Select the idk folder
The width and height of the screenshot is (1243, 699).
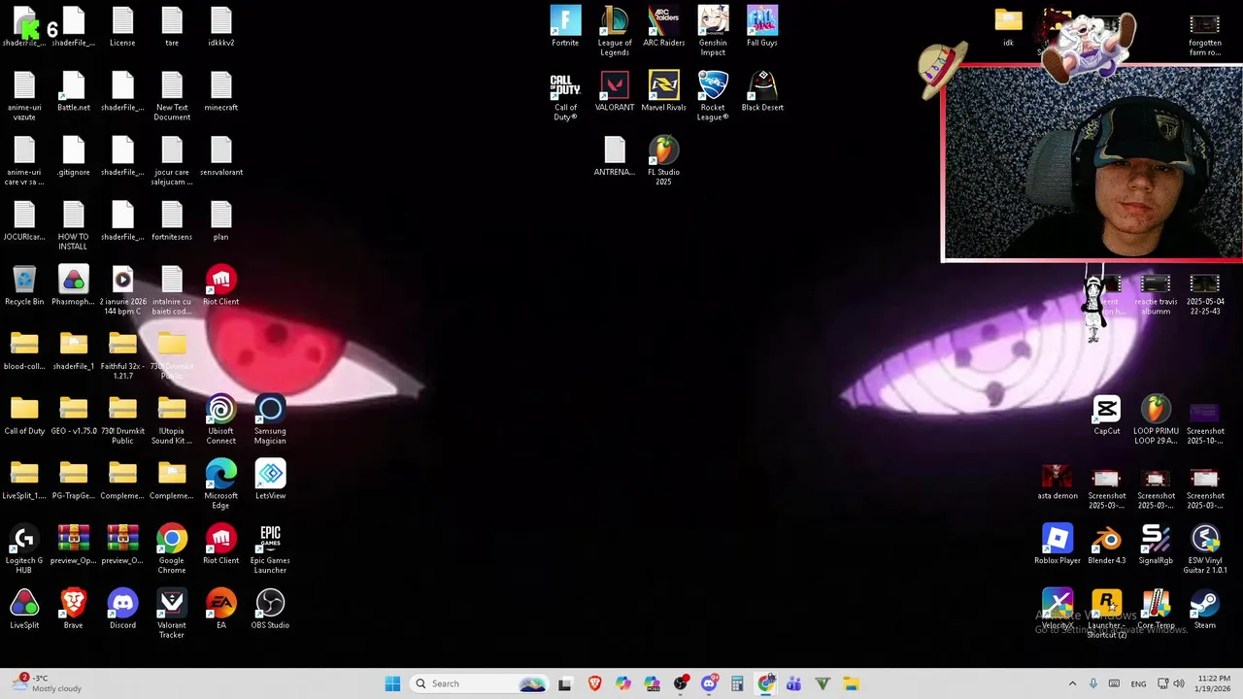pyautogui.click(x=1008, y=26)
